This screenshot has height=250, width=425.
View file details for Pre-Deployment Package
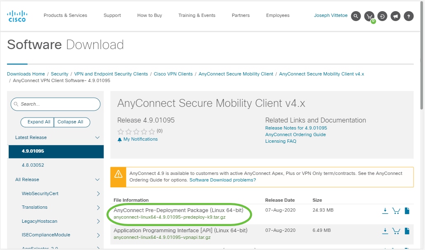click(x=407, y=211)
